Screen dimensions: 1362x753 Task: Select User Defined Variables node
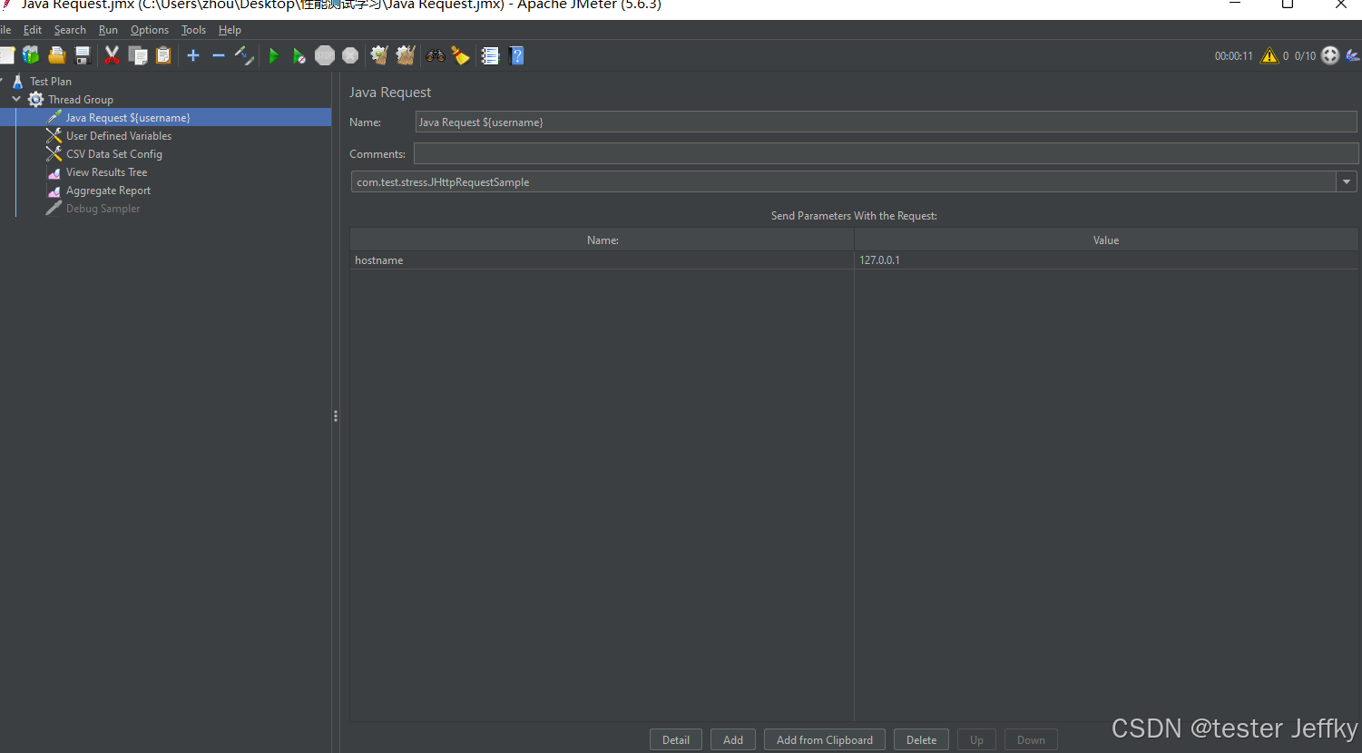(x=119, y=136)
